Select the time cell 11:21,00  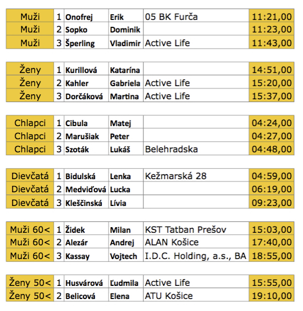pos(272,15)
